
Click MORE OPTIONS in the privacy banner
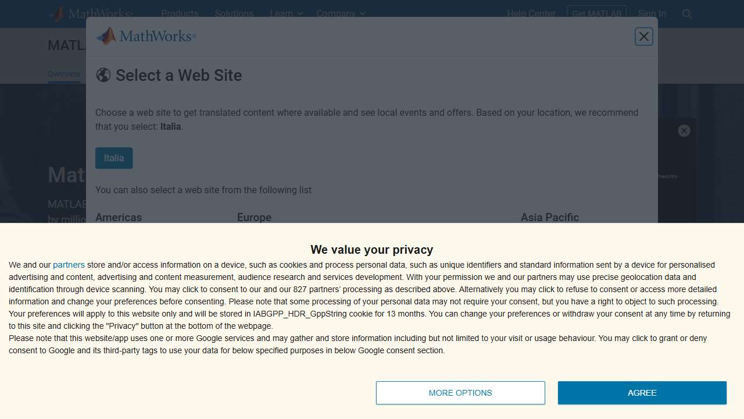click(460, 393)
